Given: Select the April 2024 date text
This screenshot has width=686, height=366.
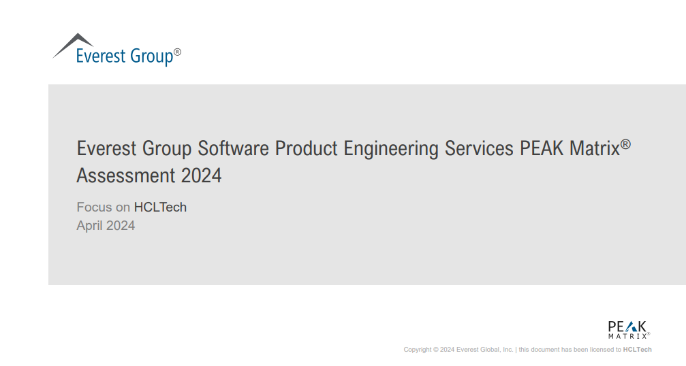Looking at the screenshot, I should click(106, 226).
